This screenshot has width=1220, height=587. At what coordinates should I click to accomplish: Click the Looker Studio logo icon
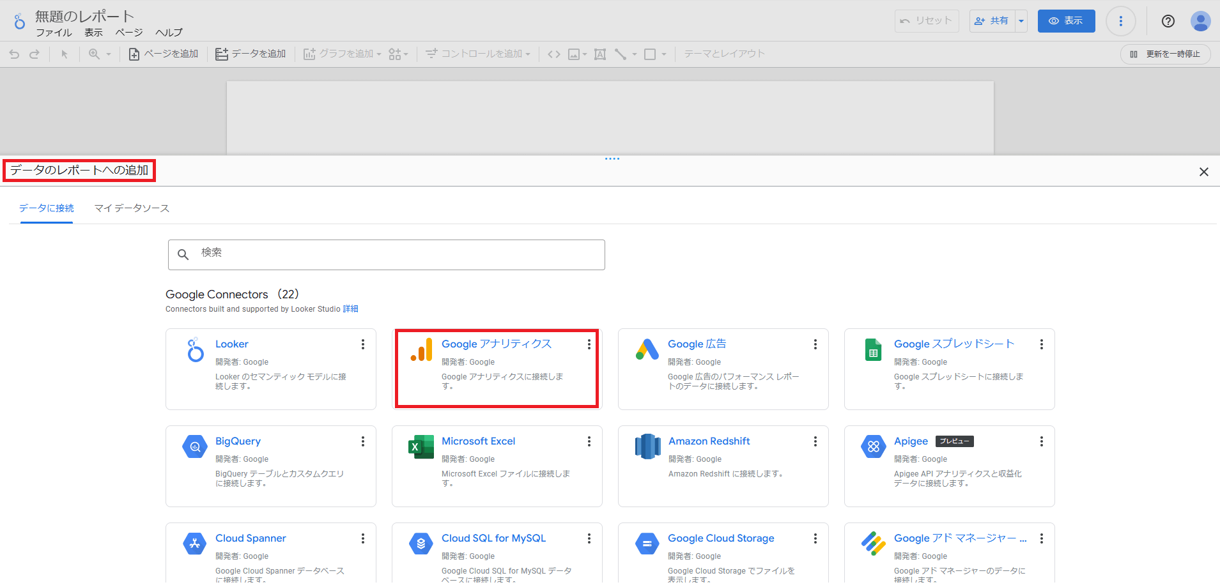tap(19, 22)
